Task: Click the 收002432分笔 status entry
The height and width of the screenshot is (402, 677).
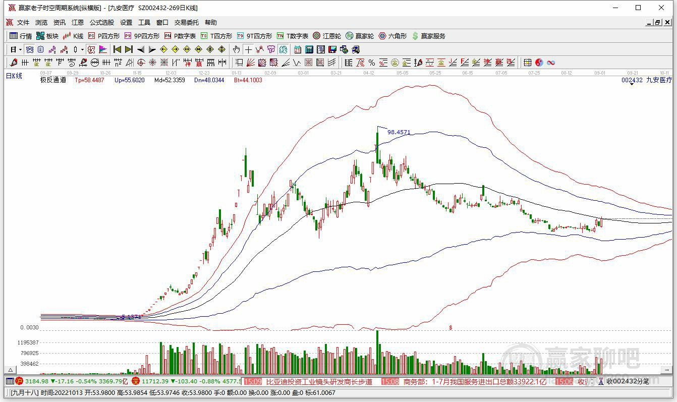Action: [628, 382]
